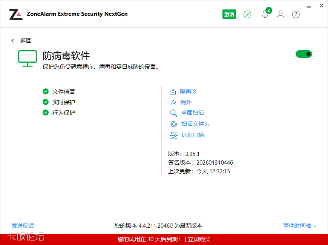Click the full scan magnifier icon
The image size is (328, 245).
click(173, 113)
